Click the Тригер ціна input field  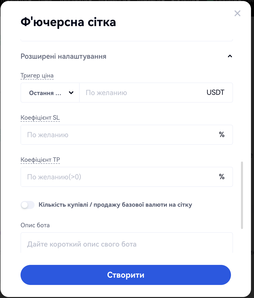coord(143,93)
